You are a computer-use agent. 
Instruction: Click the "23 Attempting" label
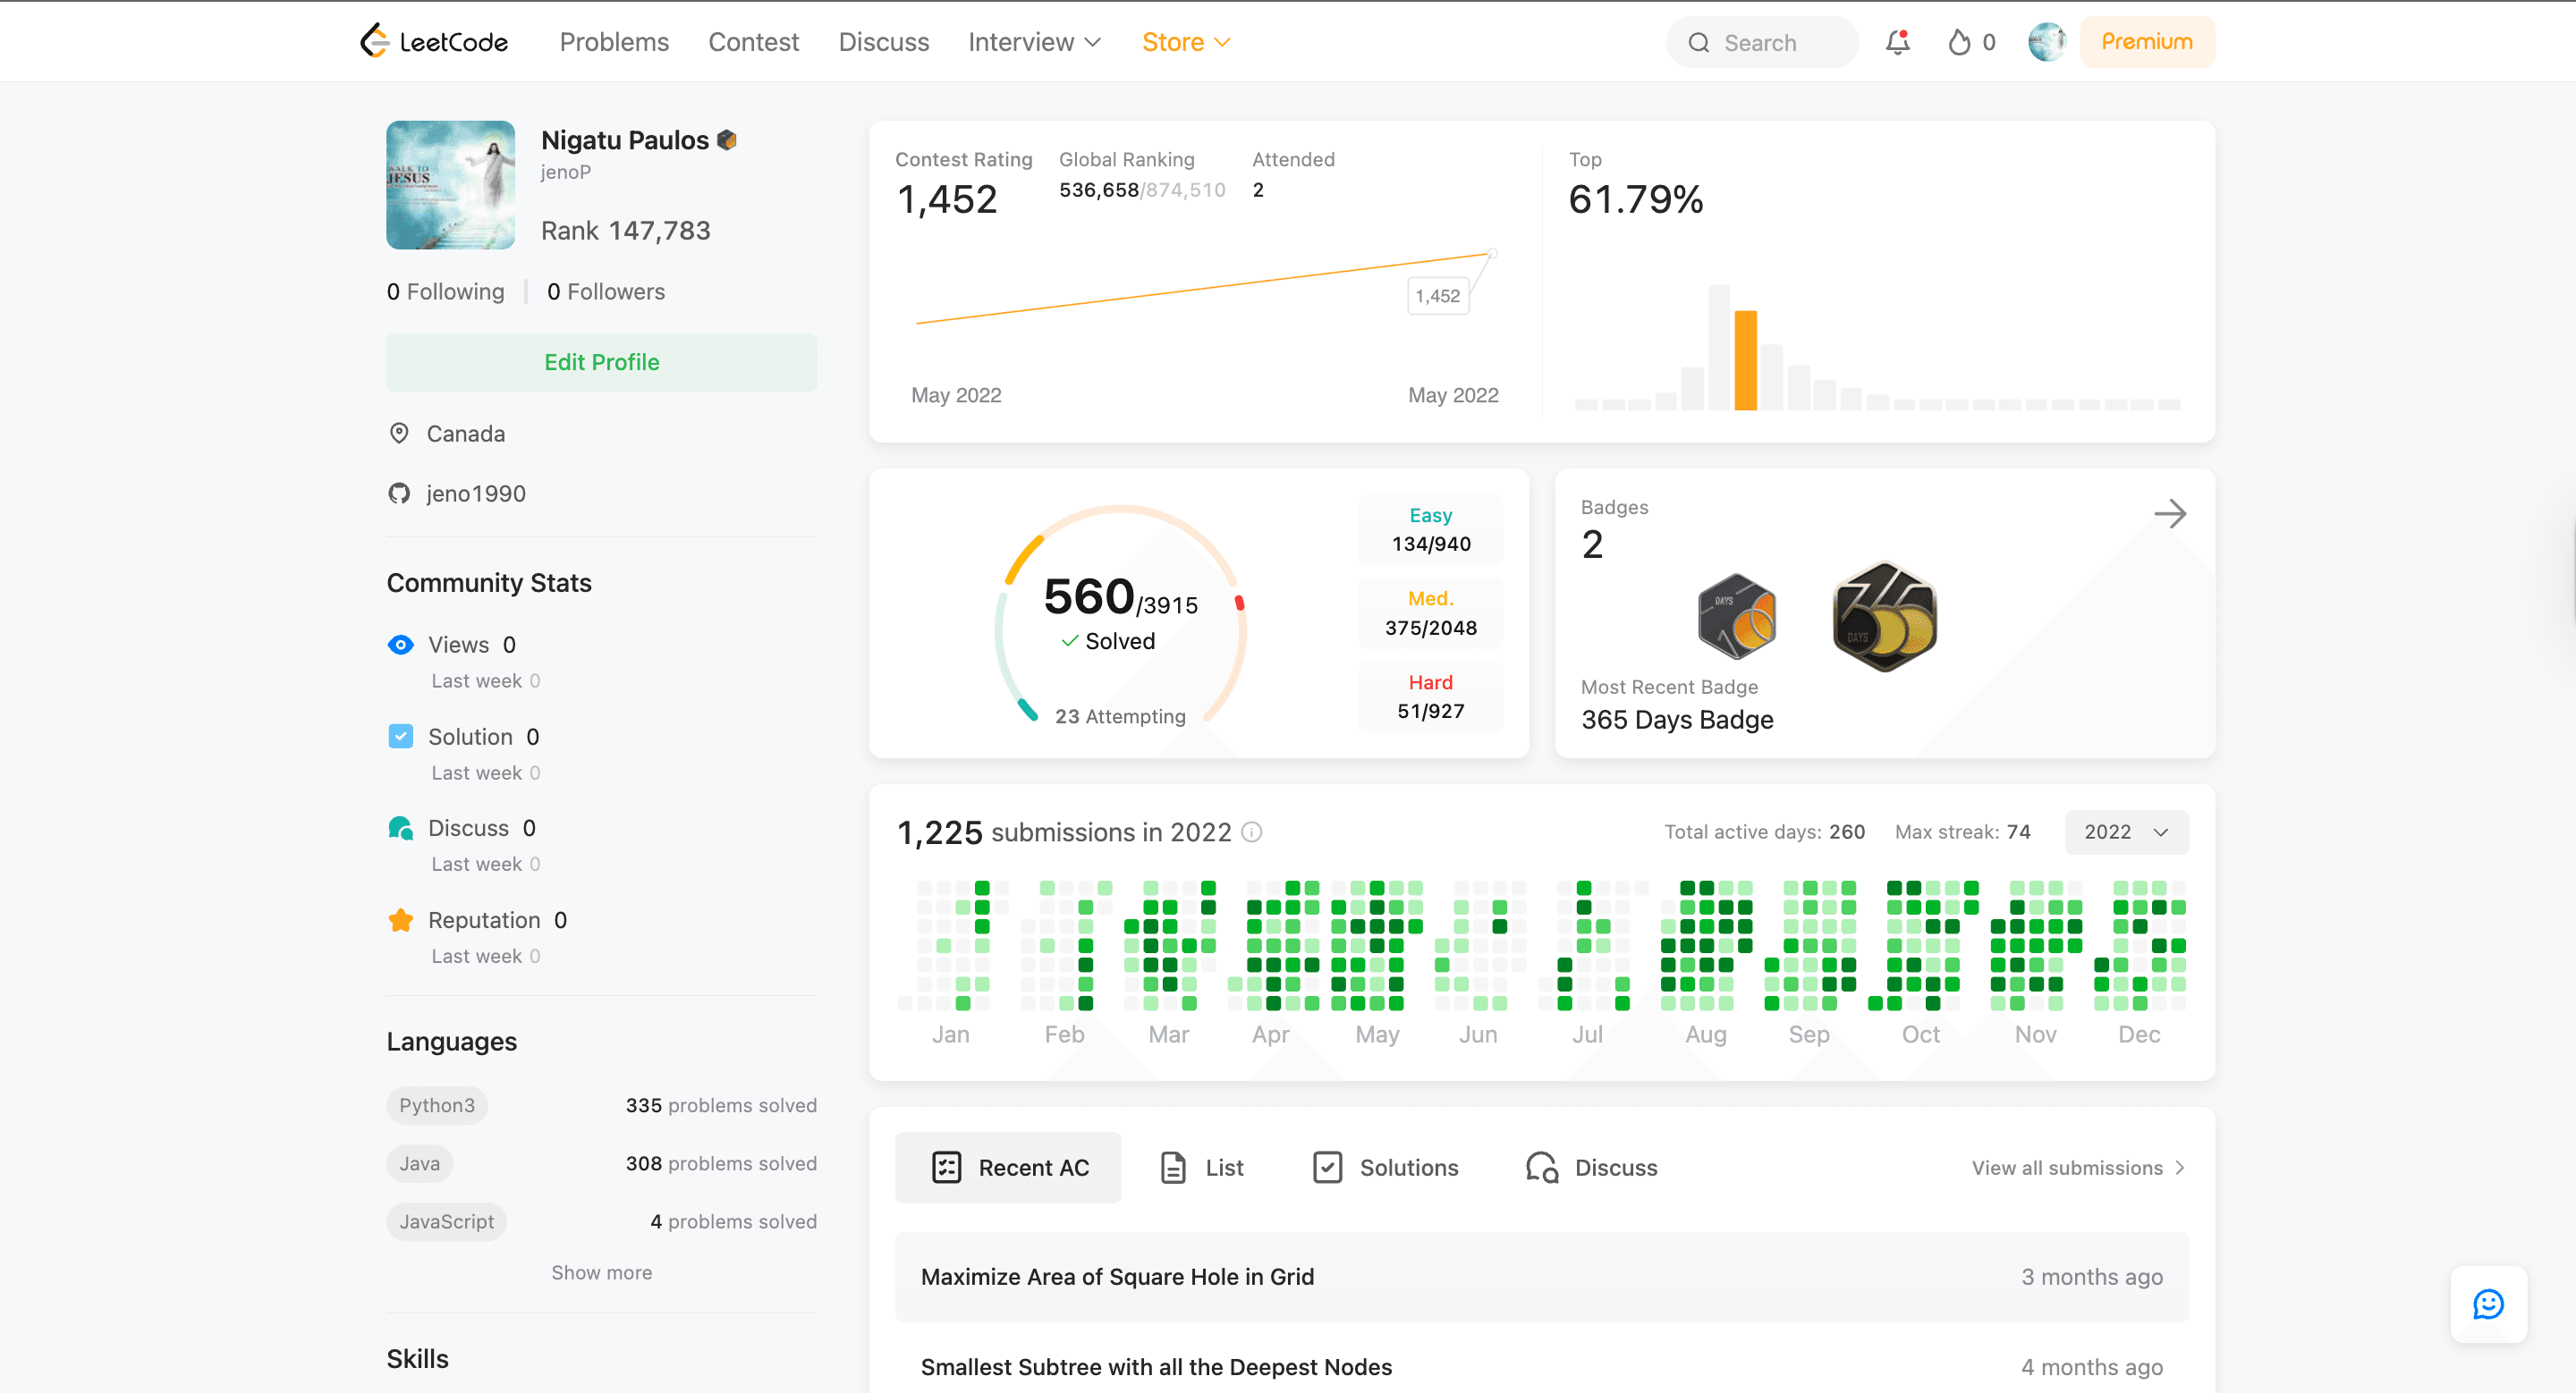pos(1120,716)
